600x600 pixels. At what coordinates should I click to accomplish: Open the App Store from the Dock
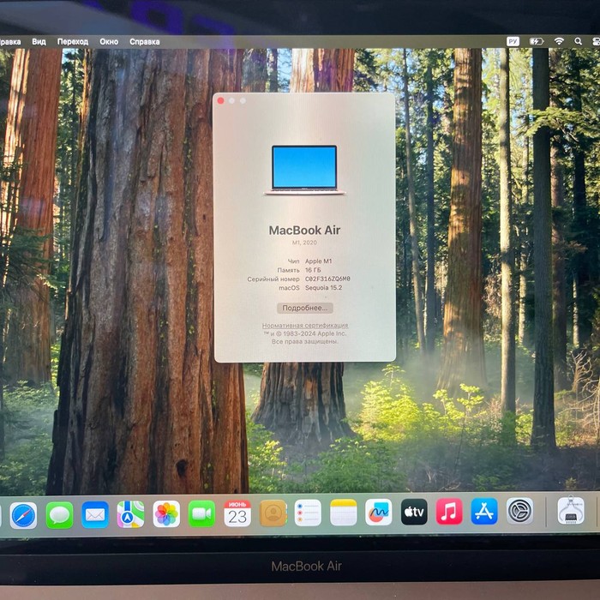484,511
